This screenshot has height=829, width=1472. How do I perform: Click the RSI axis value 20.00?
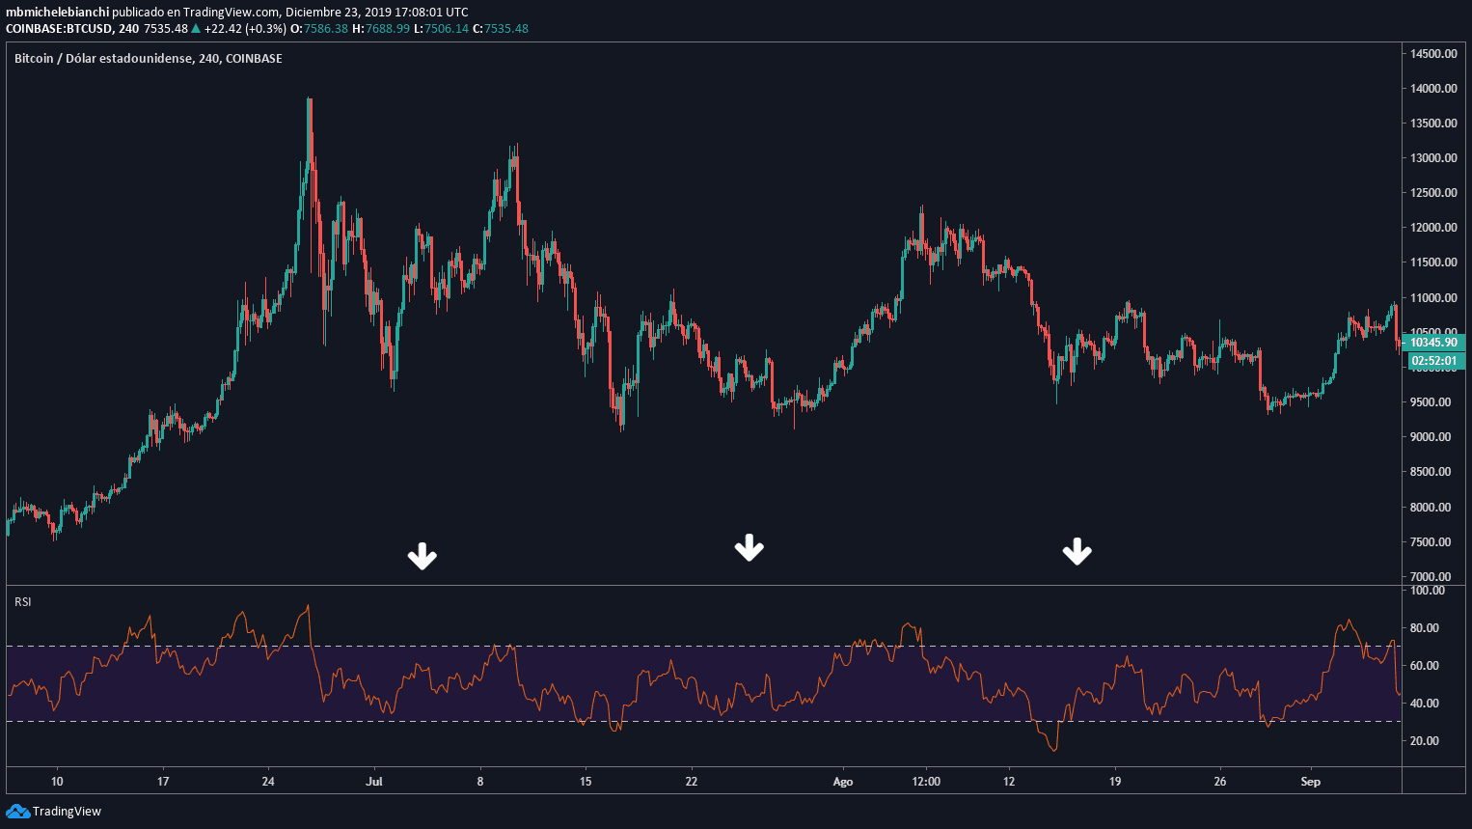[1425, 741]
